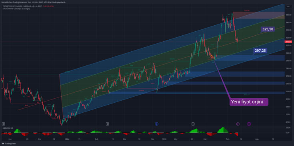Click the 325,50 price callout

click(x=268, y=29)
